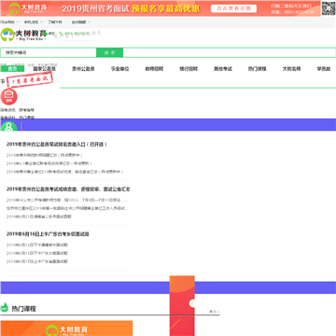Open the 2019年6月21日 湖南省公务员面试真题 article
The image size is (336, 336).
coord(39,217)
